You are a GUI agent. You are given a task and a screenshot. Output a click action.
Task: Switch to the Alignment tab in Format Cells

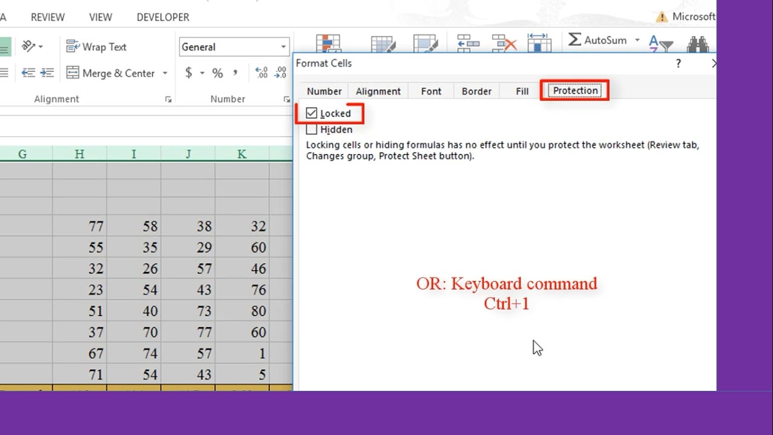click(378, 91)
